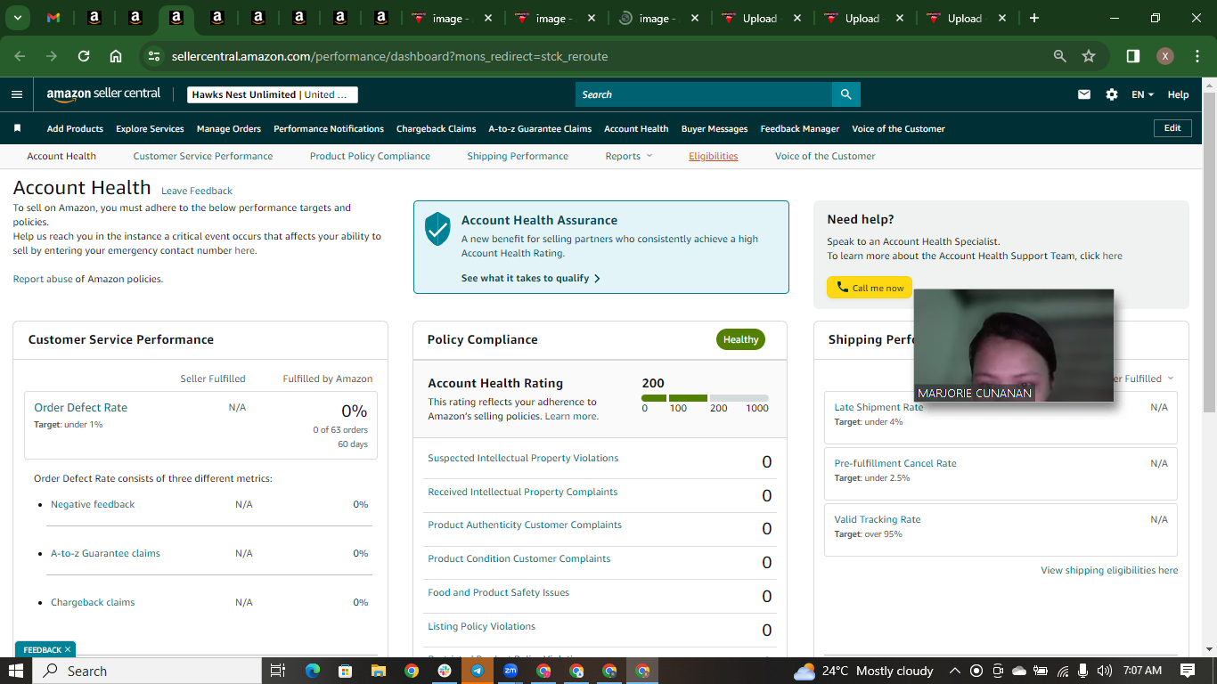Go back to the previous page
Image resolution: width=1217 pixels, height=684 pixels.
(x=20, y=56)
